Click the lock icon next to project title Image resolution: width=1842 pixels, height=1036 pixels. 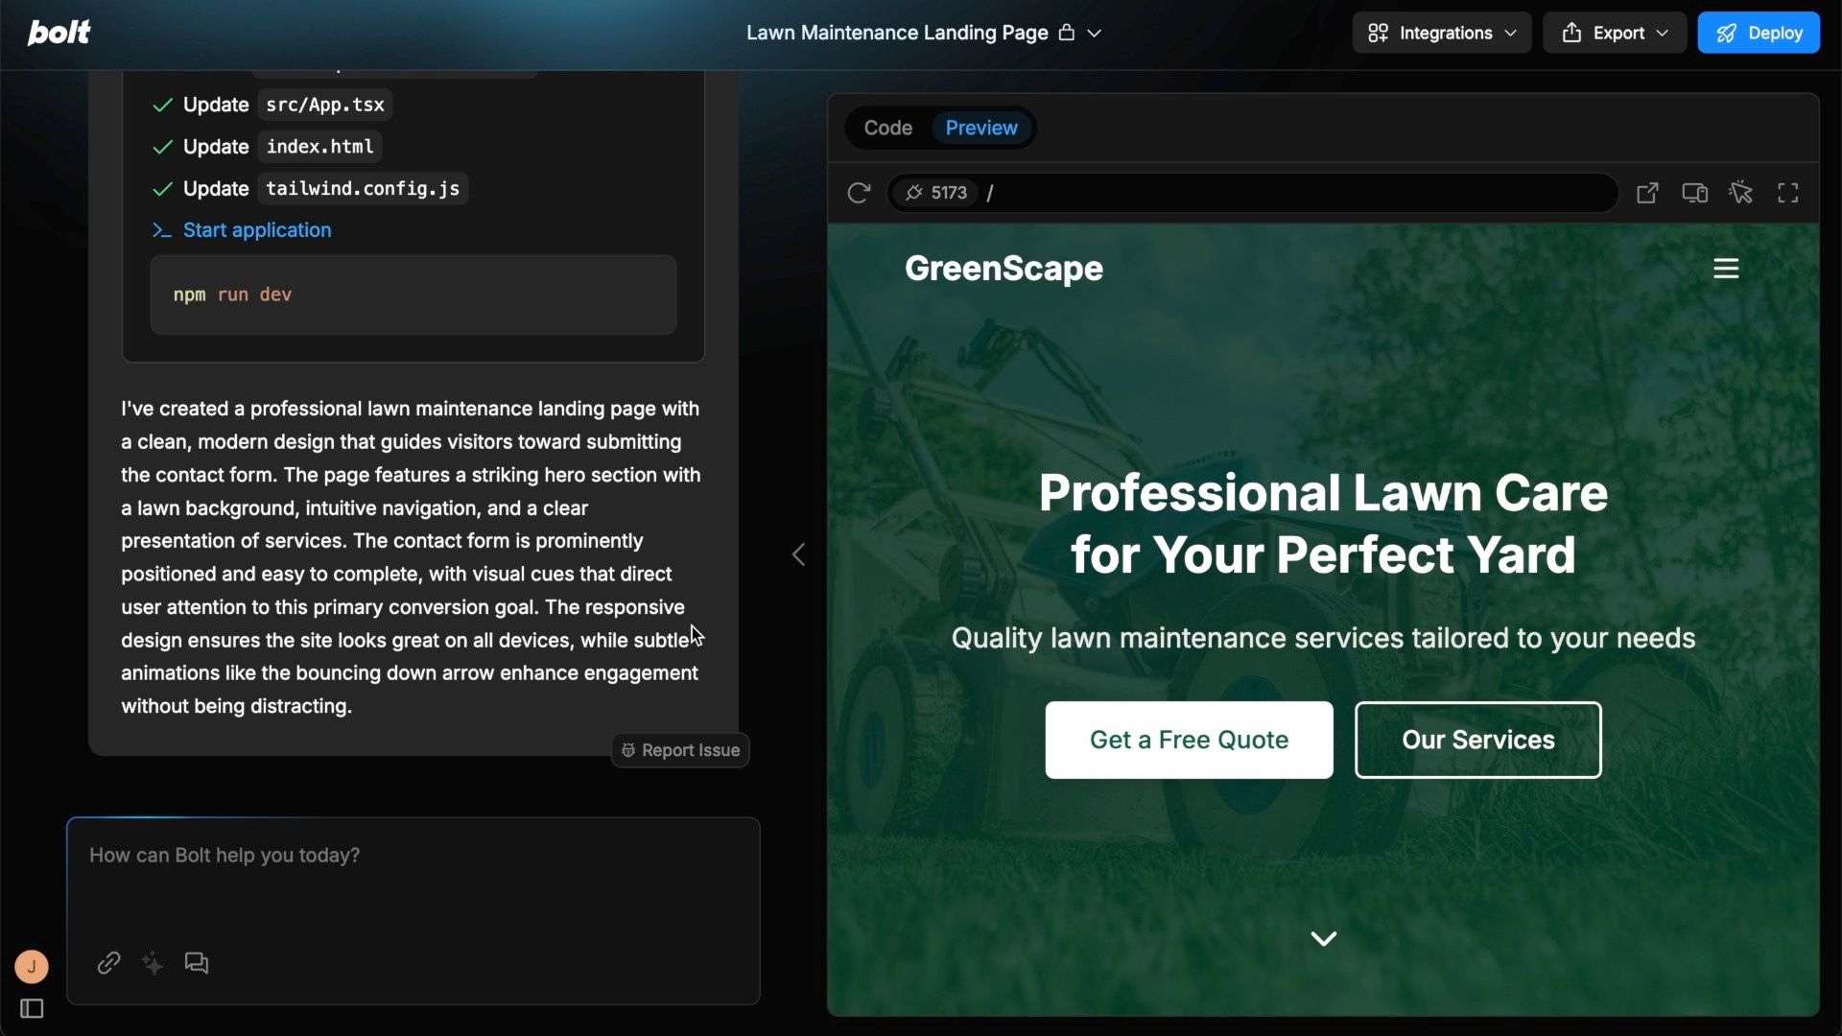1067,33
